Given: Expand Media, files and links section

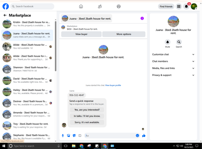Looking at the screenshot, I should [x=173, y=68].
